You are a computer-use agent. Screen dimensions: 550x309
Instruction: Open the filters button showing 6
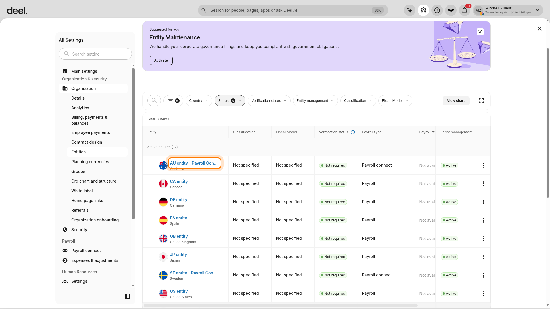pyautogui.click(x=173, y=101)
